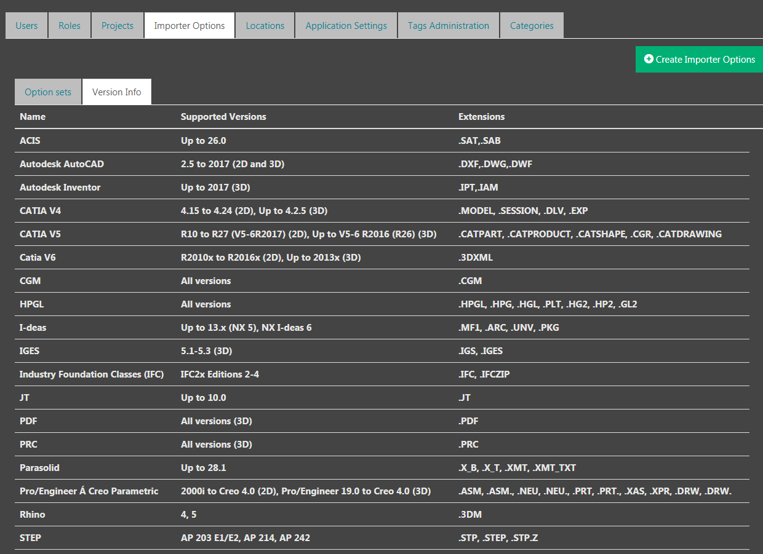Viewport: 763px width, 554px height.
Task: Switch to Application Settings tab
Action: click(346, 26)
